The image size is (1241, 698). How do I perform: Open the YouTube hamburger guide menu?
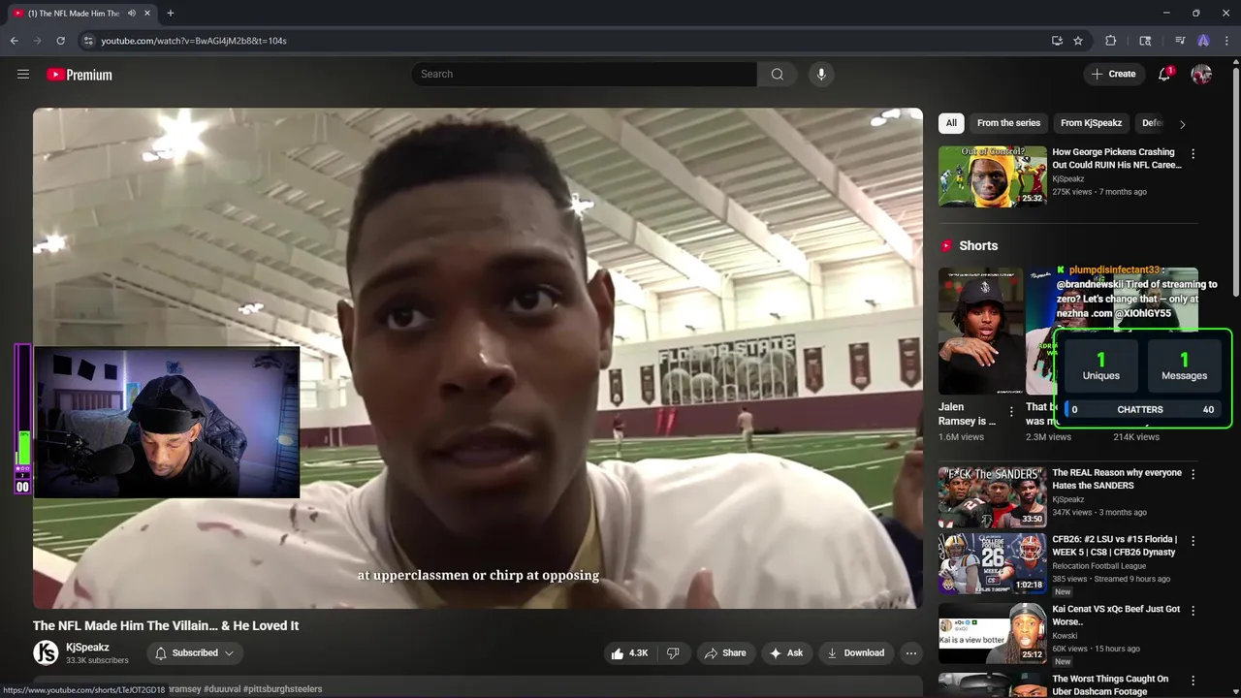[x=23, y=74]
